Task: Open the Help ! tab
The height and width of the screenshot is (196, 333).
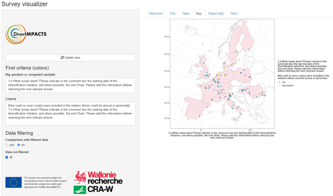Action: click(234, 13)
